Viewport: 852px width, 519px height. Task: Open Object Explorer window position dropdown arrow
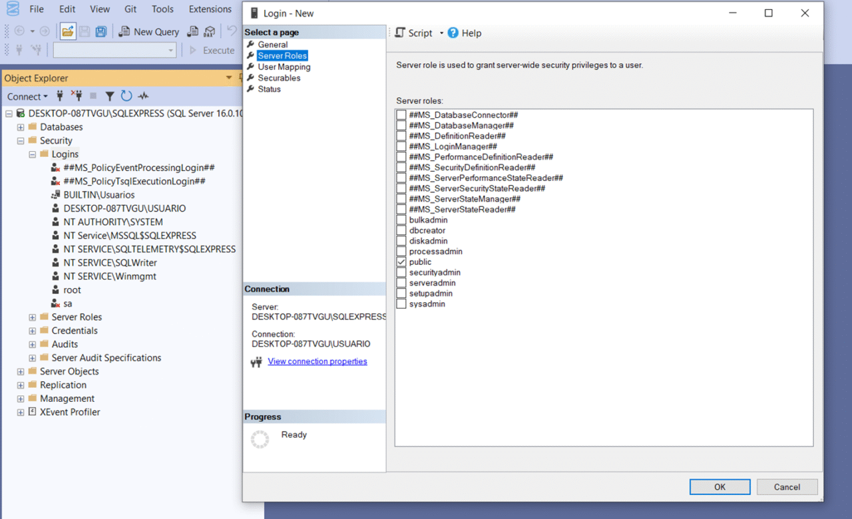pos(230,78)
